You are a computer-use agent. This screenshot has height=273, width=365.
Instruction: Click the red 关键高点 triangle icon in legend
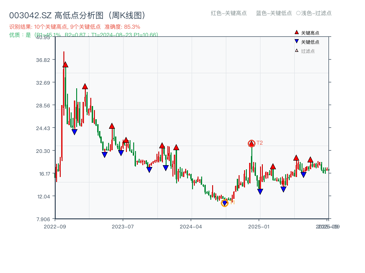click(296, 32)
